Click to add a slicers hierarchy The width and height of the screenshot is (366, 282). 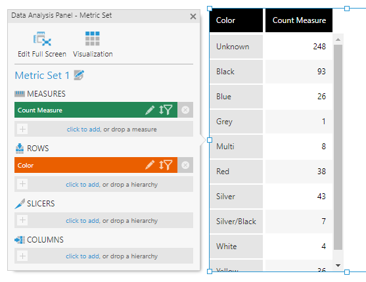[83, 221]
